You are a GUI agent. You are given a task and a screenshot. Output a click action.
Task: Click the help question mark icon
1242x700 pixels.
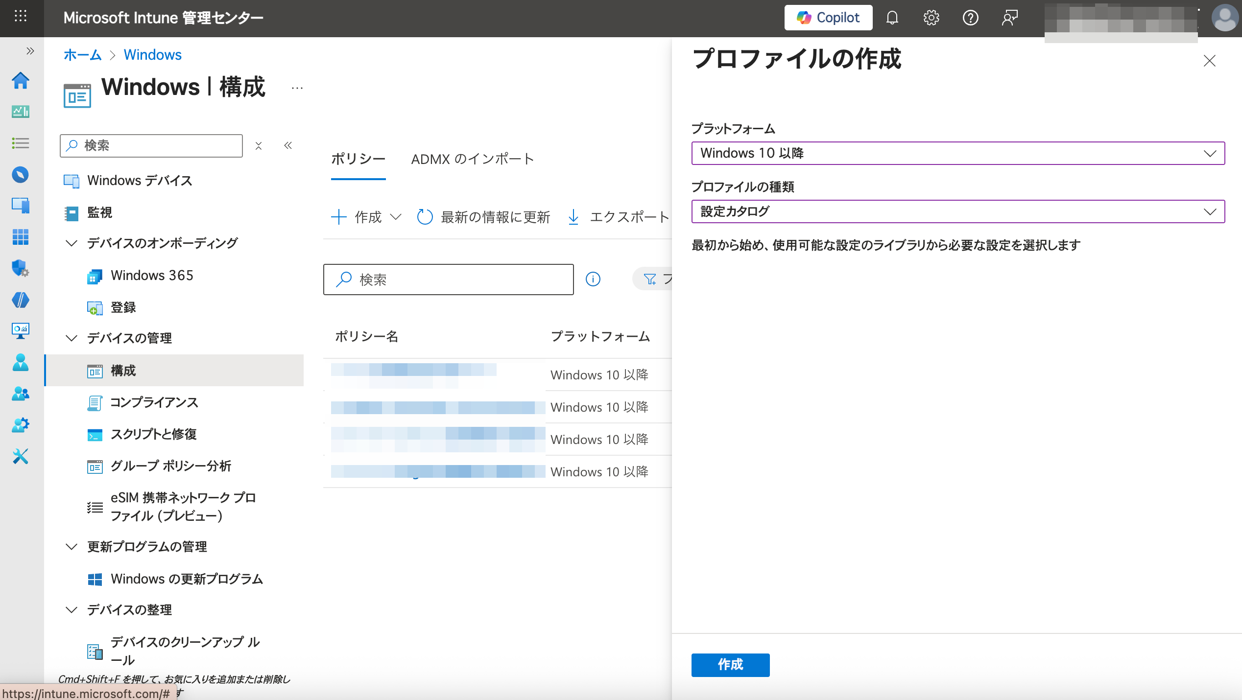point(970,18)
